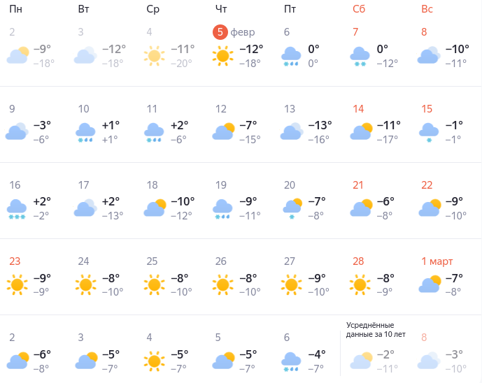The image size is (482, 383).
Task: Click the Вс weekday column header
Action: tap(427, 9)
